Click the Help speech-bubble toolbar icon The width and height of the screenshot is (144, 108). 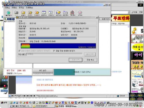point(80,12)
